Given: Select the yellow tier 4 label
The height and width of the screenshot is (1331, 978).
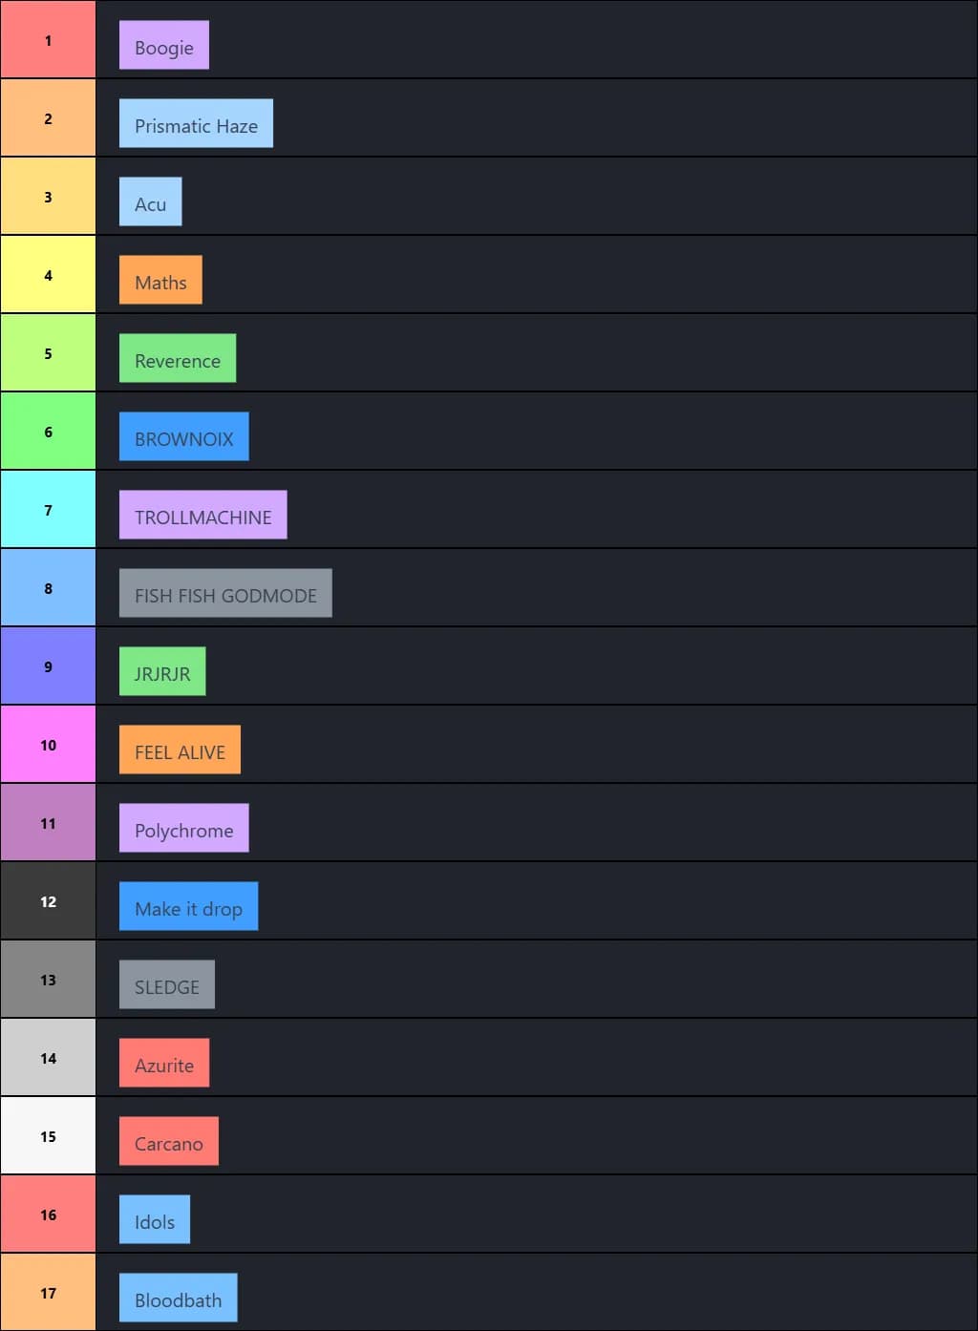Looking at the screenshot, I should [x=48, y=274].
